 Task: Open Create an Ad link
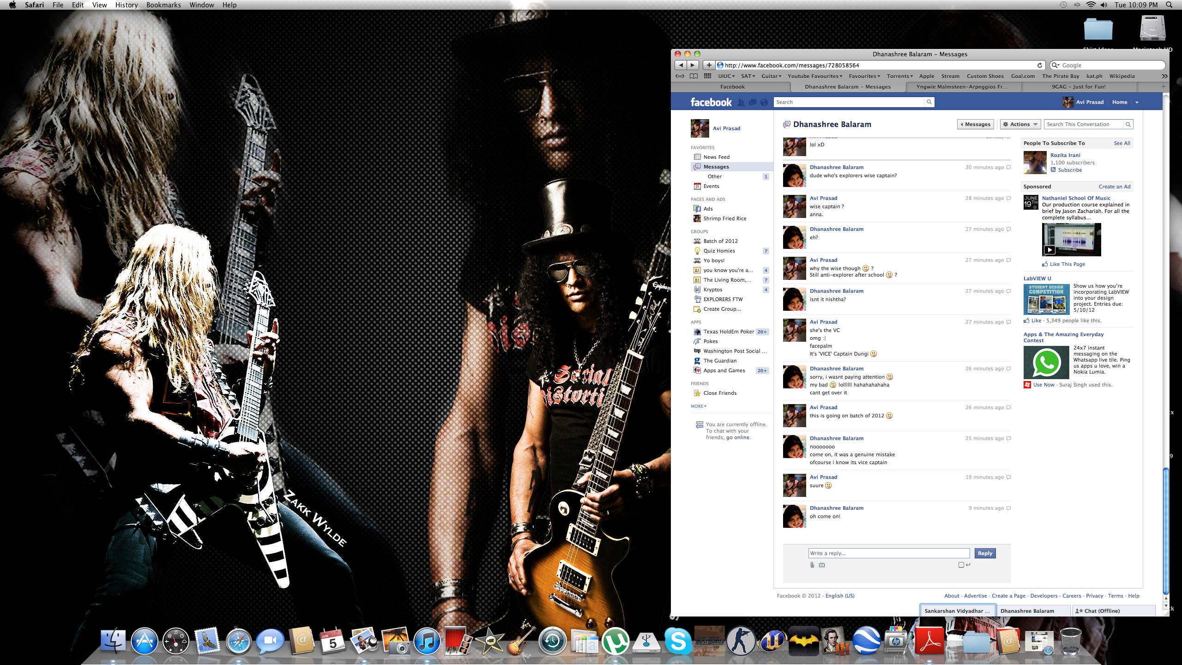(1115, 187)
